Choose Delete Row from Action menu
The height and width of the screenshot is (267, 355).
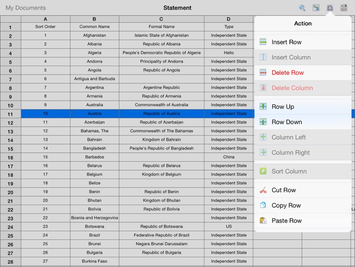tap(303, 73)
